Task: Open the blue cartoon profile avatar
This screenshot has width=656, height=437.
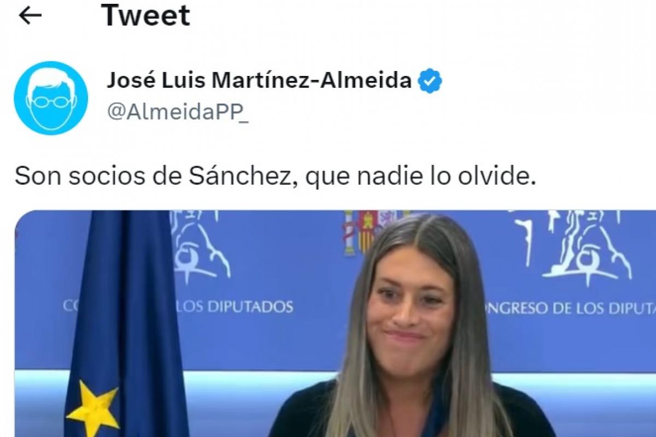Action: click(x=50, y=98)
